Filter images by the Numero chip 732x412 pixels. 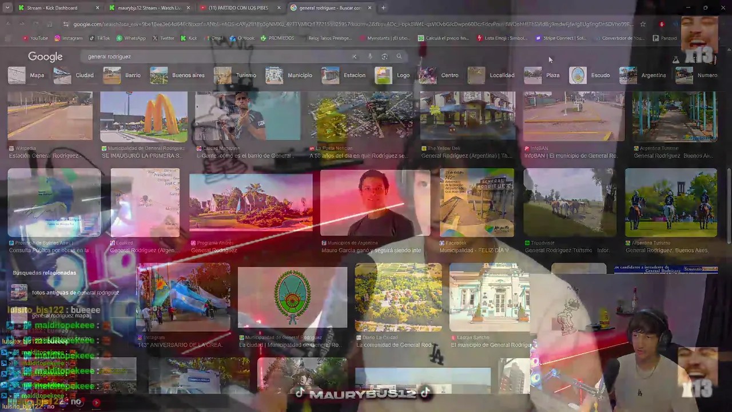click(x=696, y=75)
